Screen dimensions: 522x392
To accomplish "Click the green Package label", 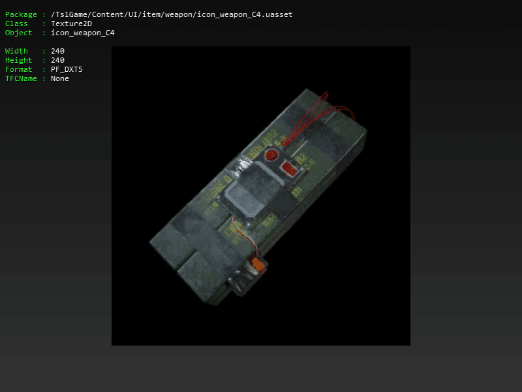I will coord(21,14).
